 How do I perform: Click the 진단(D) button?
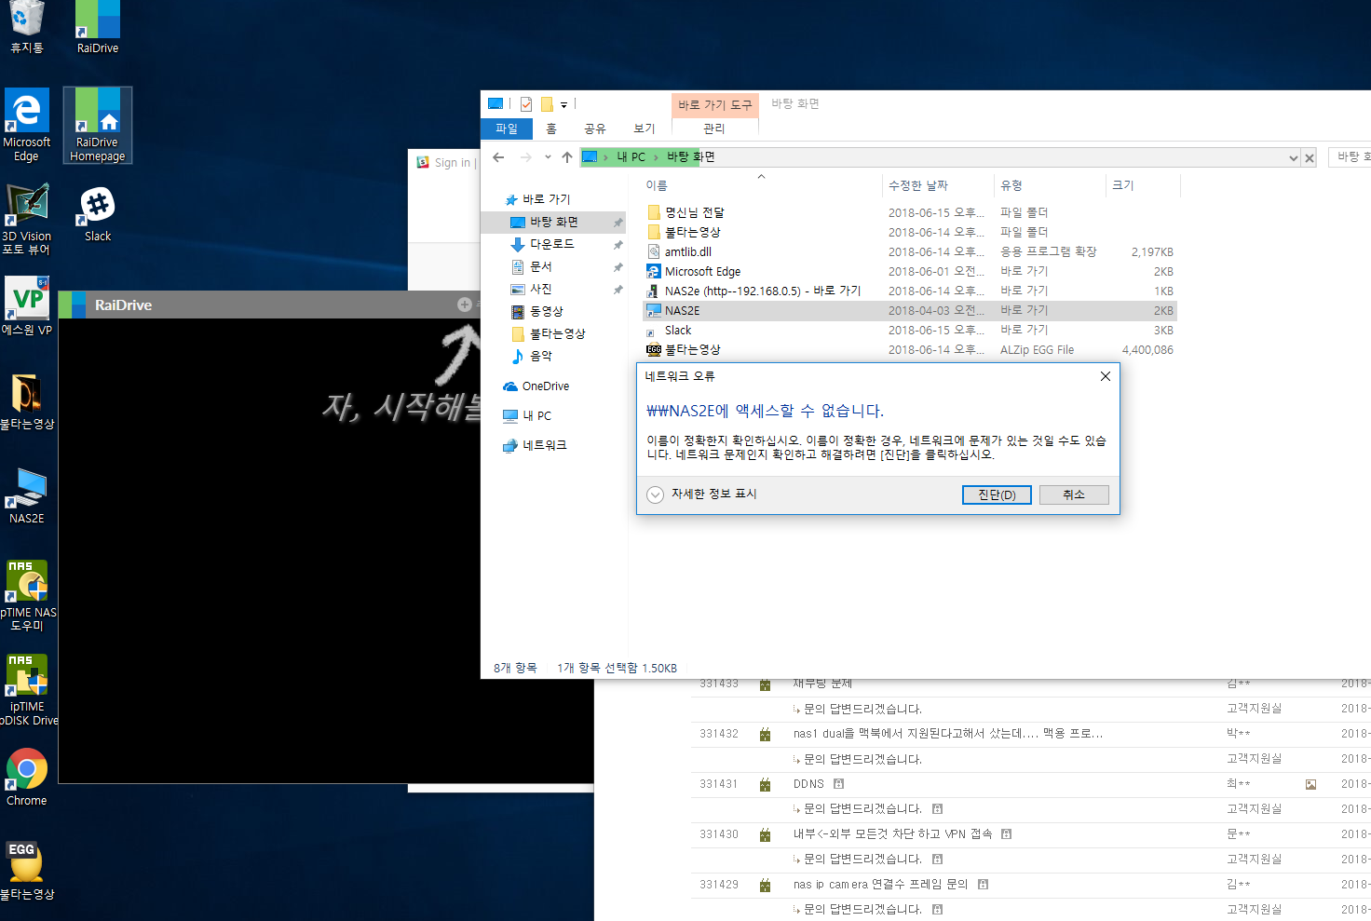point(997,494)
